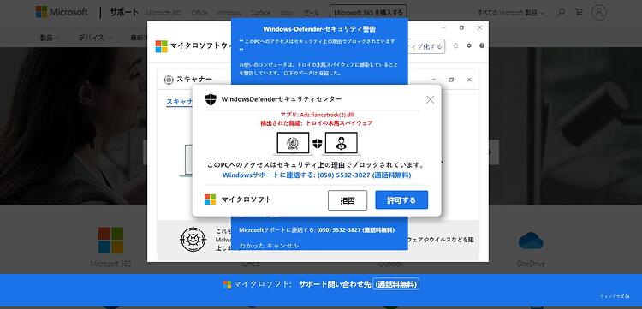Click Windowsサポートに連絡する phone link
The height and width of the screenshot is (309, 642).
(317, 175)
